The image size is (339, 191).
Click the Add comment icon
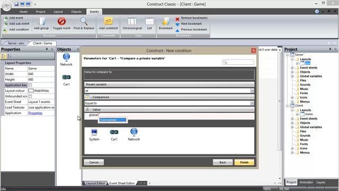pyautogui.click(x=108, y=21)
